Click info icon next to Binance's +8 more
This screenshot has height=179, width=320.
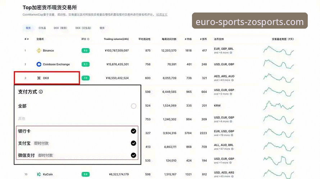coord(231,53)
